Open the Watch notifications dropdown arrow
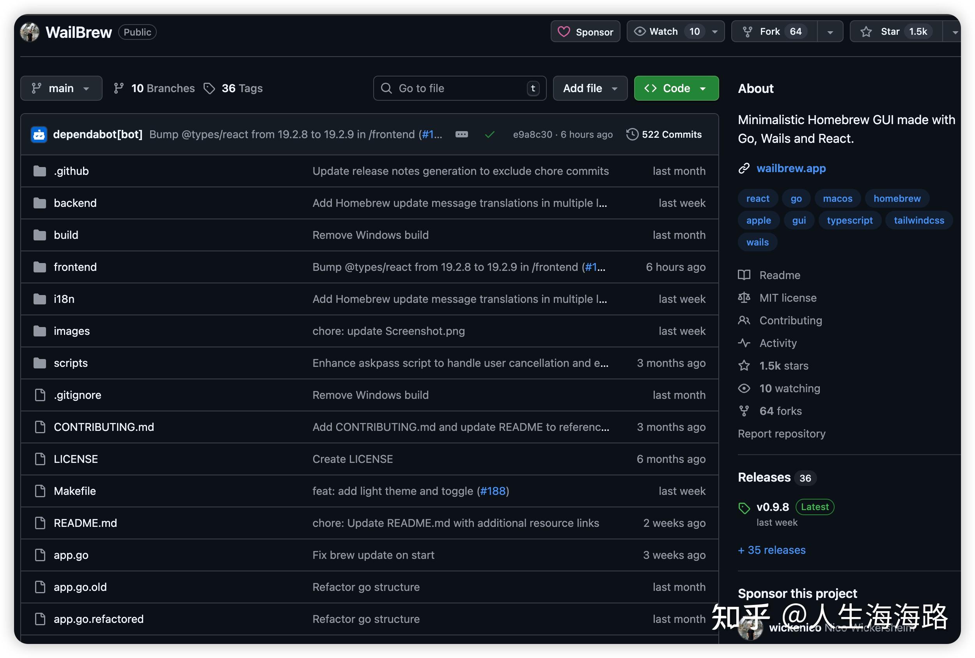Viewport: 975px width, 658px height. [714, 32]
